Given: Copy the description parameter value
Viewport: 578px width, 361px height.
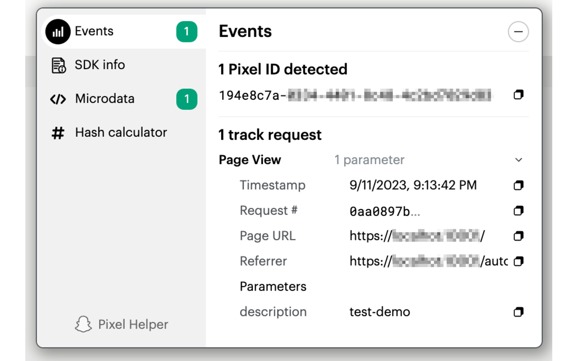Looking at the screenshot, I should [518, 311].
